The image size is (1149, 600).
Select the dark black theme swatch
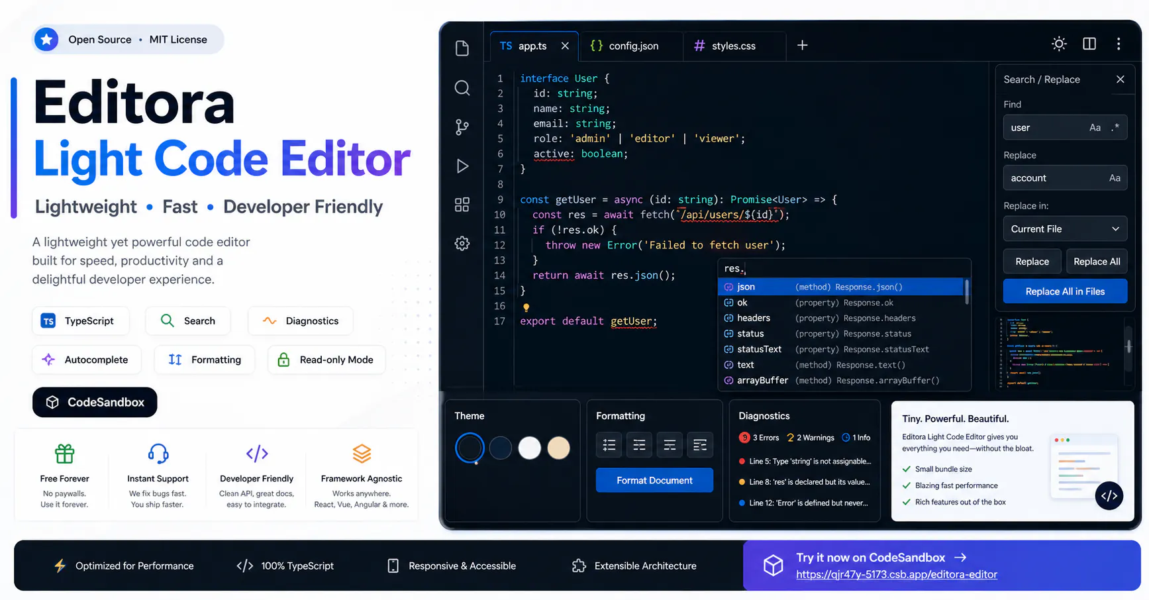pyautogui.click(x=470, y=448)
